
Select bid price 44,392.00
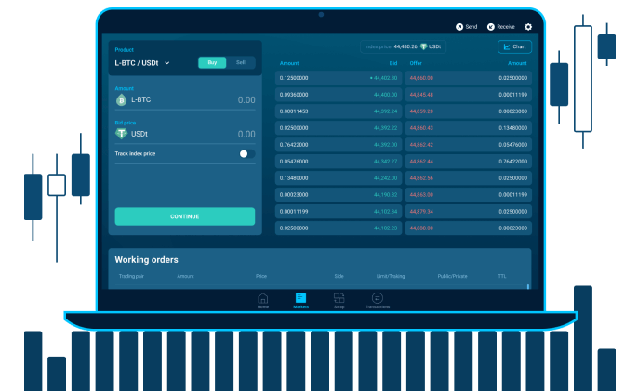[385, 145]
